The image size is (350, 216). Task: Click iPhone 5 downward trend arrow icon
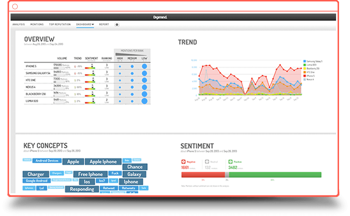(75, 67)
